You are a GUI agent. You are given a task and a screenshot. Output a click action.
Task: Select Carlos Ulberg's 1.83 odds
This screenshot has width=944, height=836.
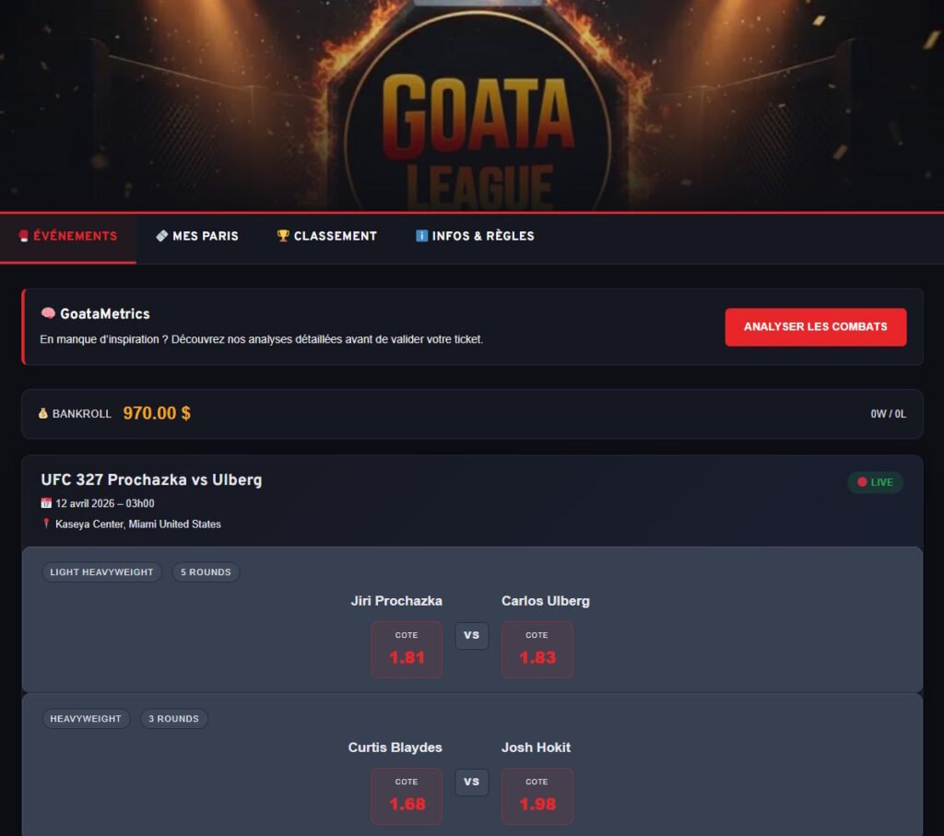tap(537, 649)
